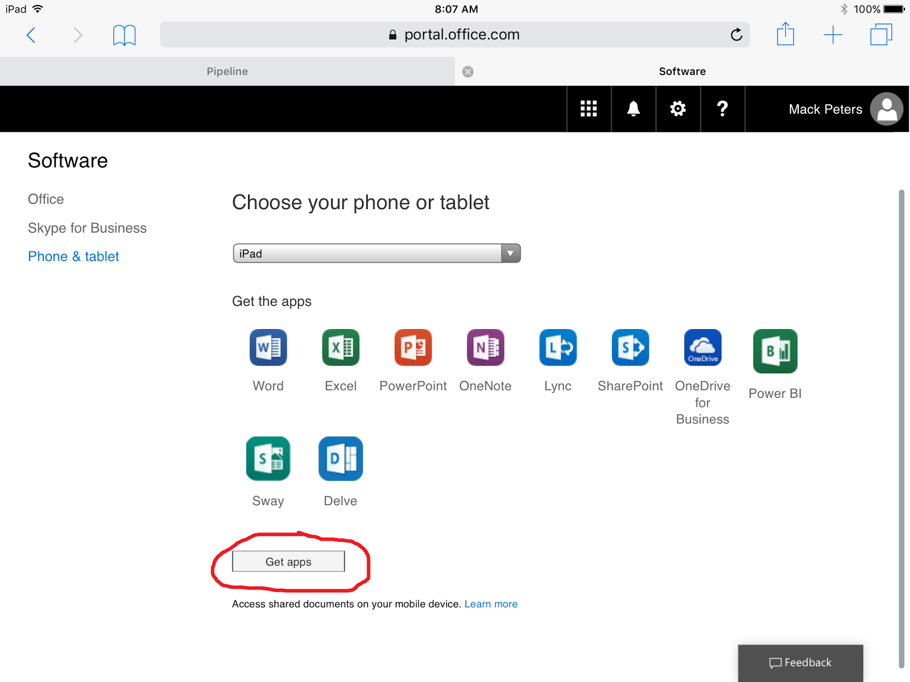Image resolution: width=910 pixels, height=682 pixels.
Task: Tap the Sway app icon
Action: click(x=268, y=459)
